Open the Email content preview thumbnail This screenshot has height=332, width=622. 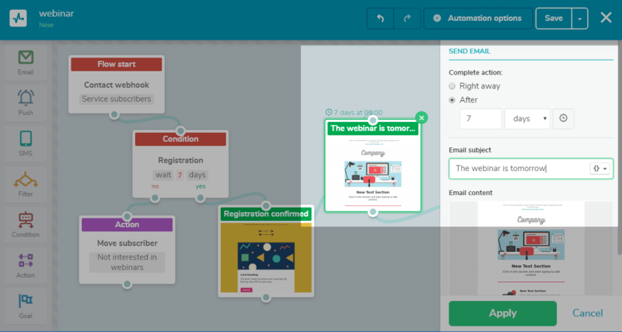click(531, 248)
